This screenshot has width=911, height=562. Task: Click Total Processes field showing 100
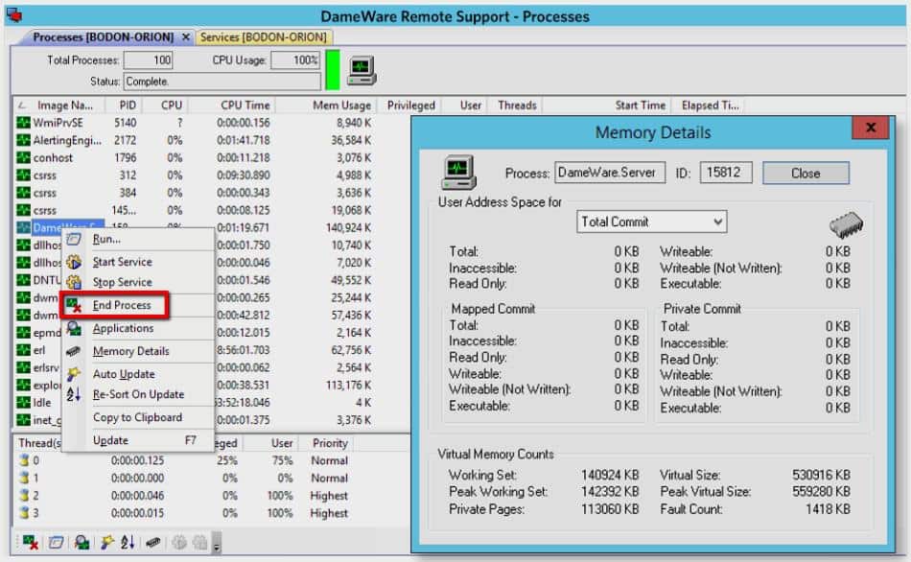tap(148, 60)
